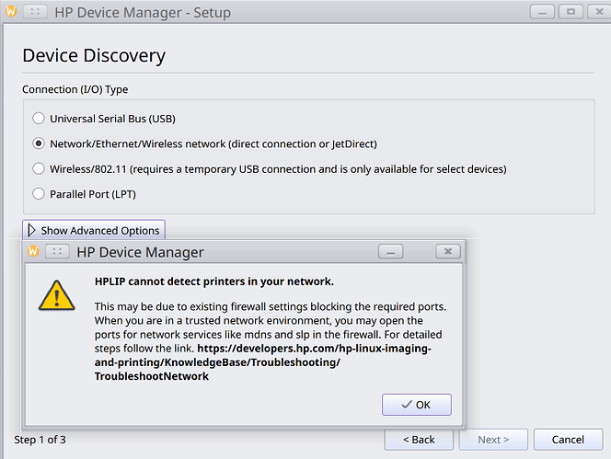Click the Next > button
Screen dimensions: 611x459
(x=493, y=440)
